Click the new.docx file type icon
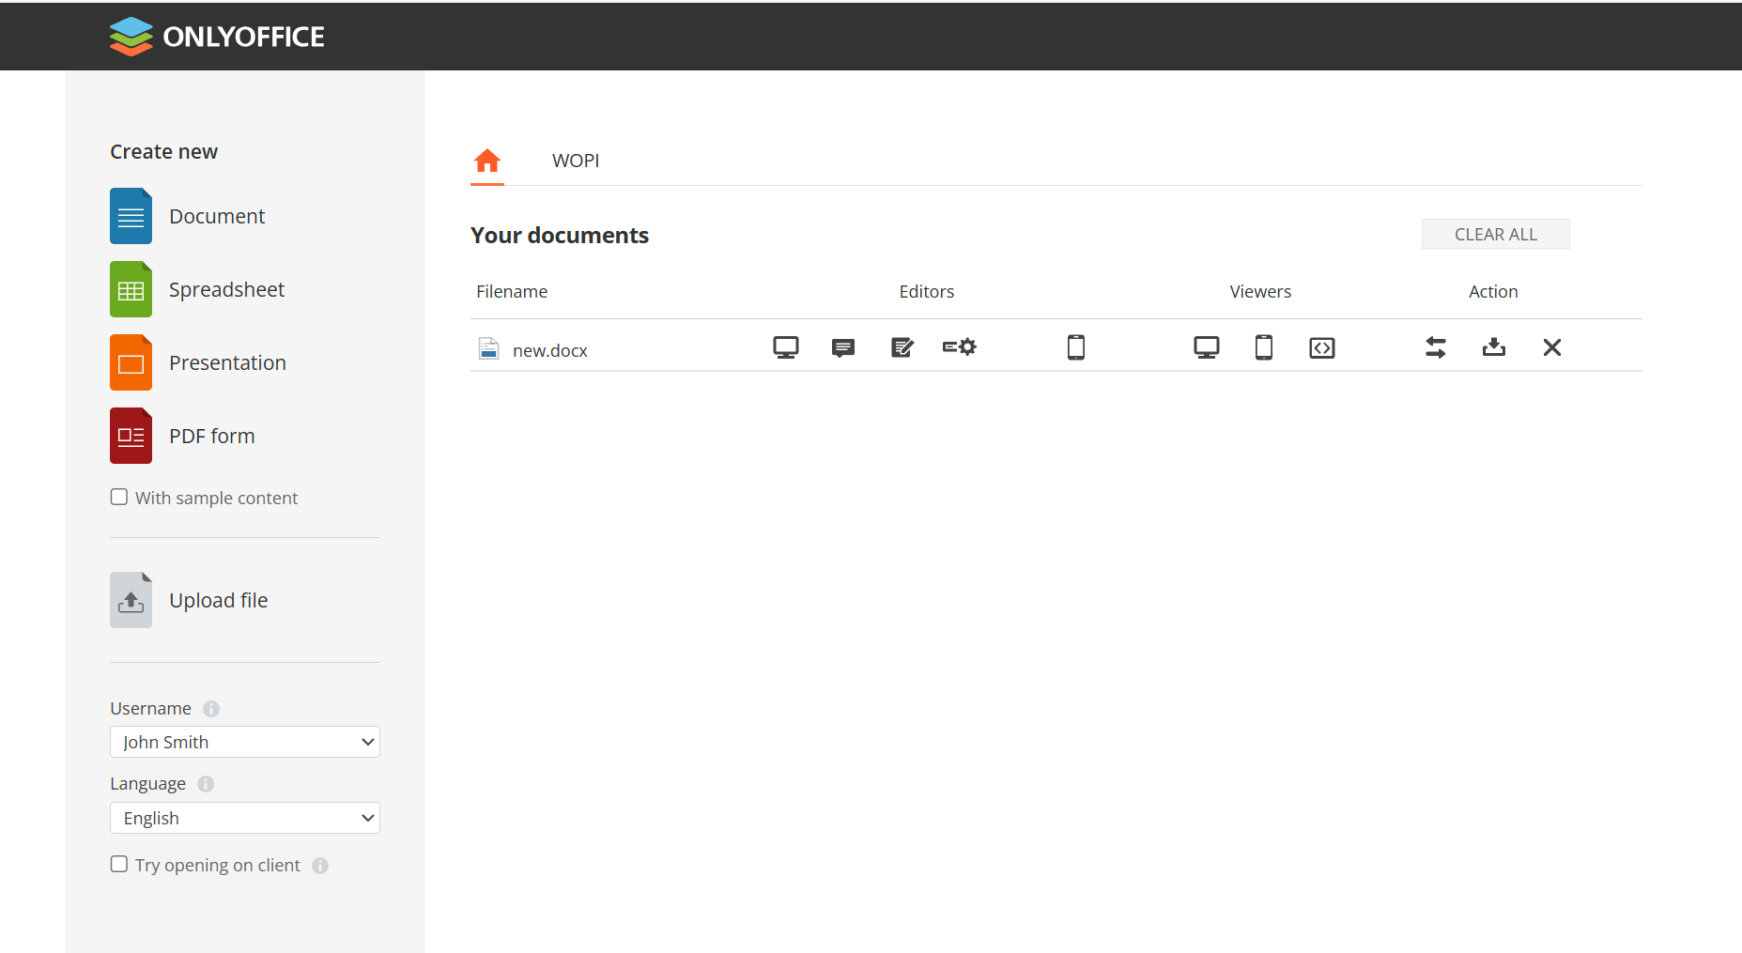 [488, 348]
